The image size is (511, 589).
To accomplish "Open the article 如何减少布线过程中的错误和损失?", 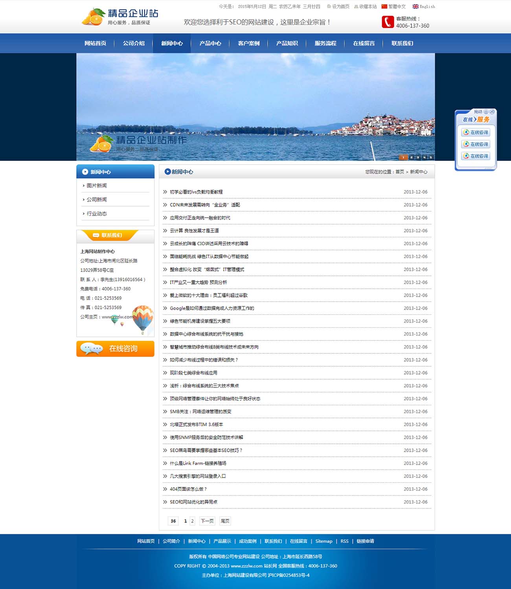I will (x=204, y=360).
